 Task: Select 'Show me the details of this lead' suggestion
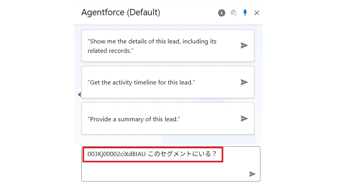[x=168, y=46]
